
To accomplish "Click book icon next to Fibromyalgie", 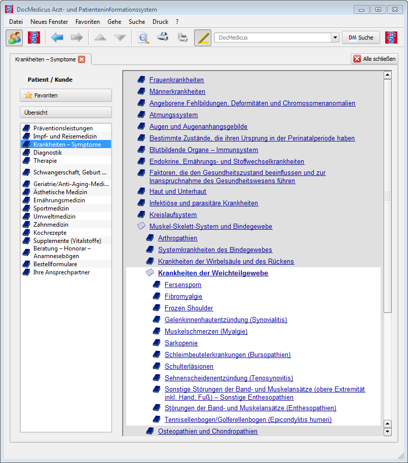I will pos(157,296).
